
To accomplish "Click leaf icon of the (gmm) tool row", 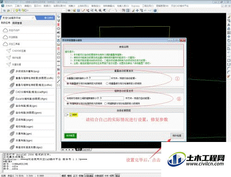I will click(12, 112).
